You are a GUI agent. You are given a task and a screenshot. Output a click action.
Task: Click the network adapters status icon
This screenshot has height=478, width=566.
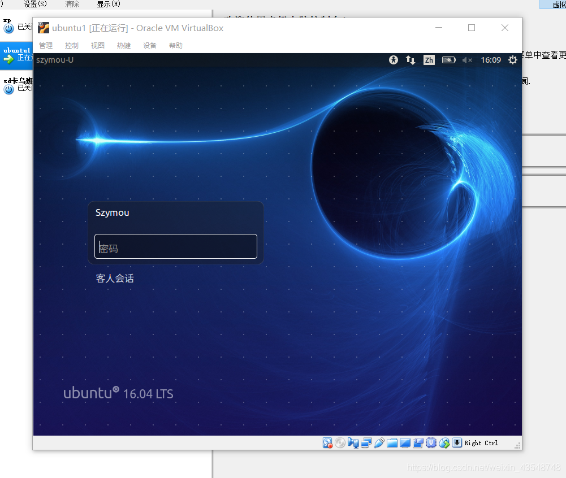[366, 442]
